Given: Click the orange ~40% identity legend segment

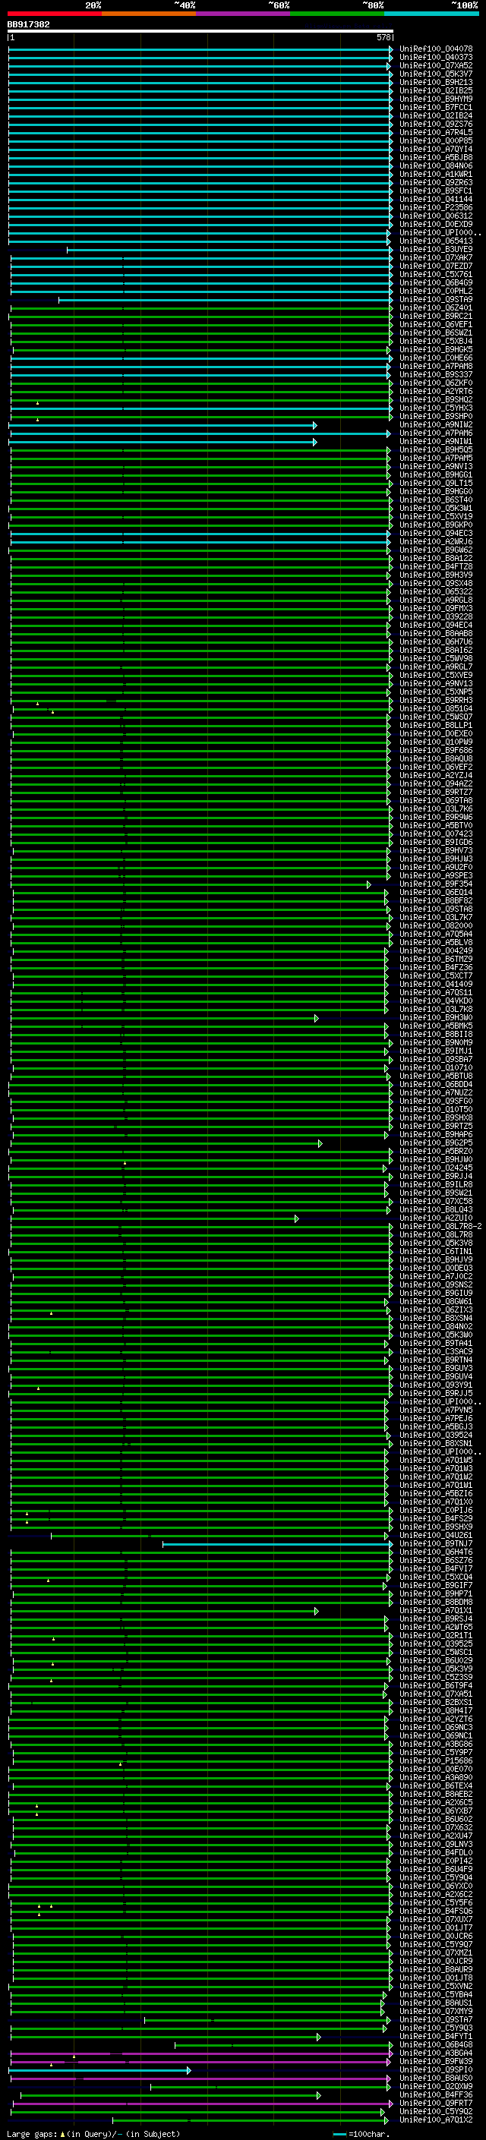Looking at the screenshot, I should pos(149,14).
